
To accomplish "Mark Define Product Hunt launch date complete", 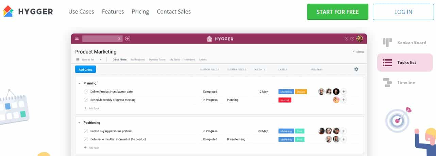I will click(86, 91).
